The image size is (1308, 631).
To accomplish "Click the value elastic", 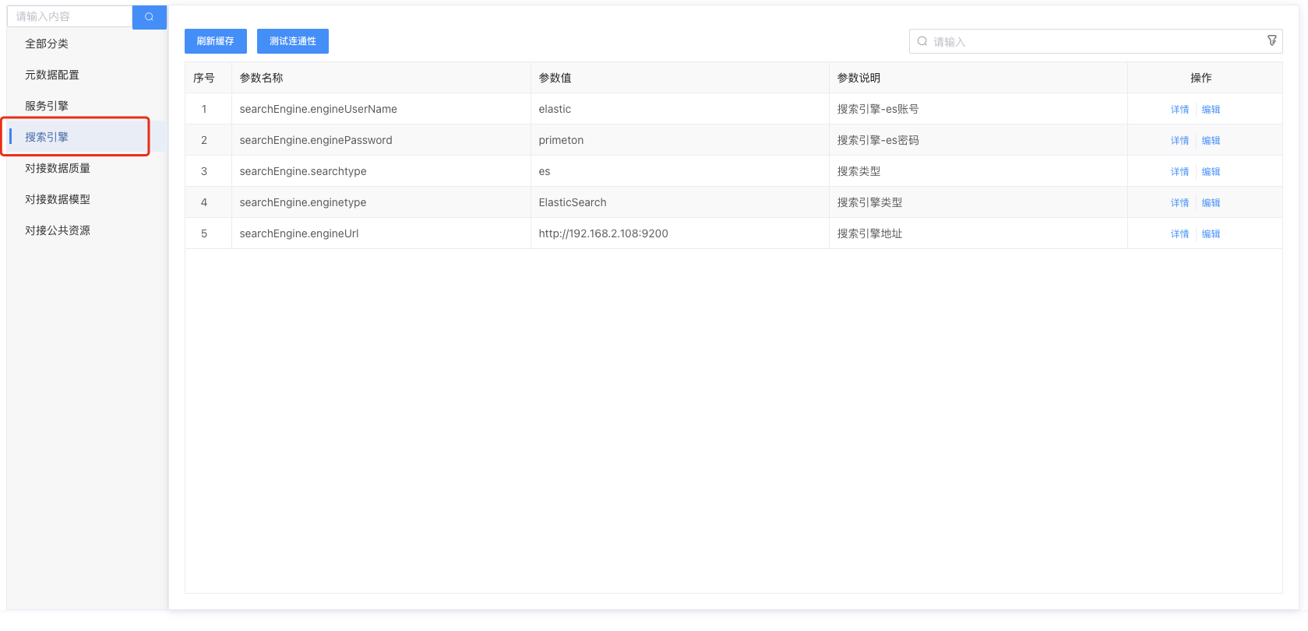I will click(x=555, y=109).
